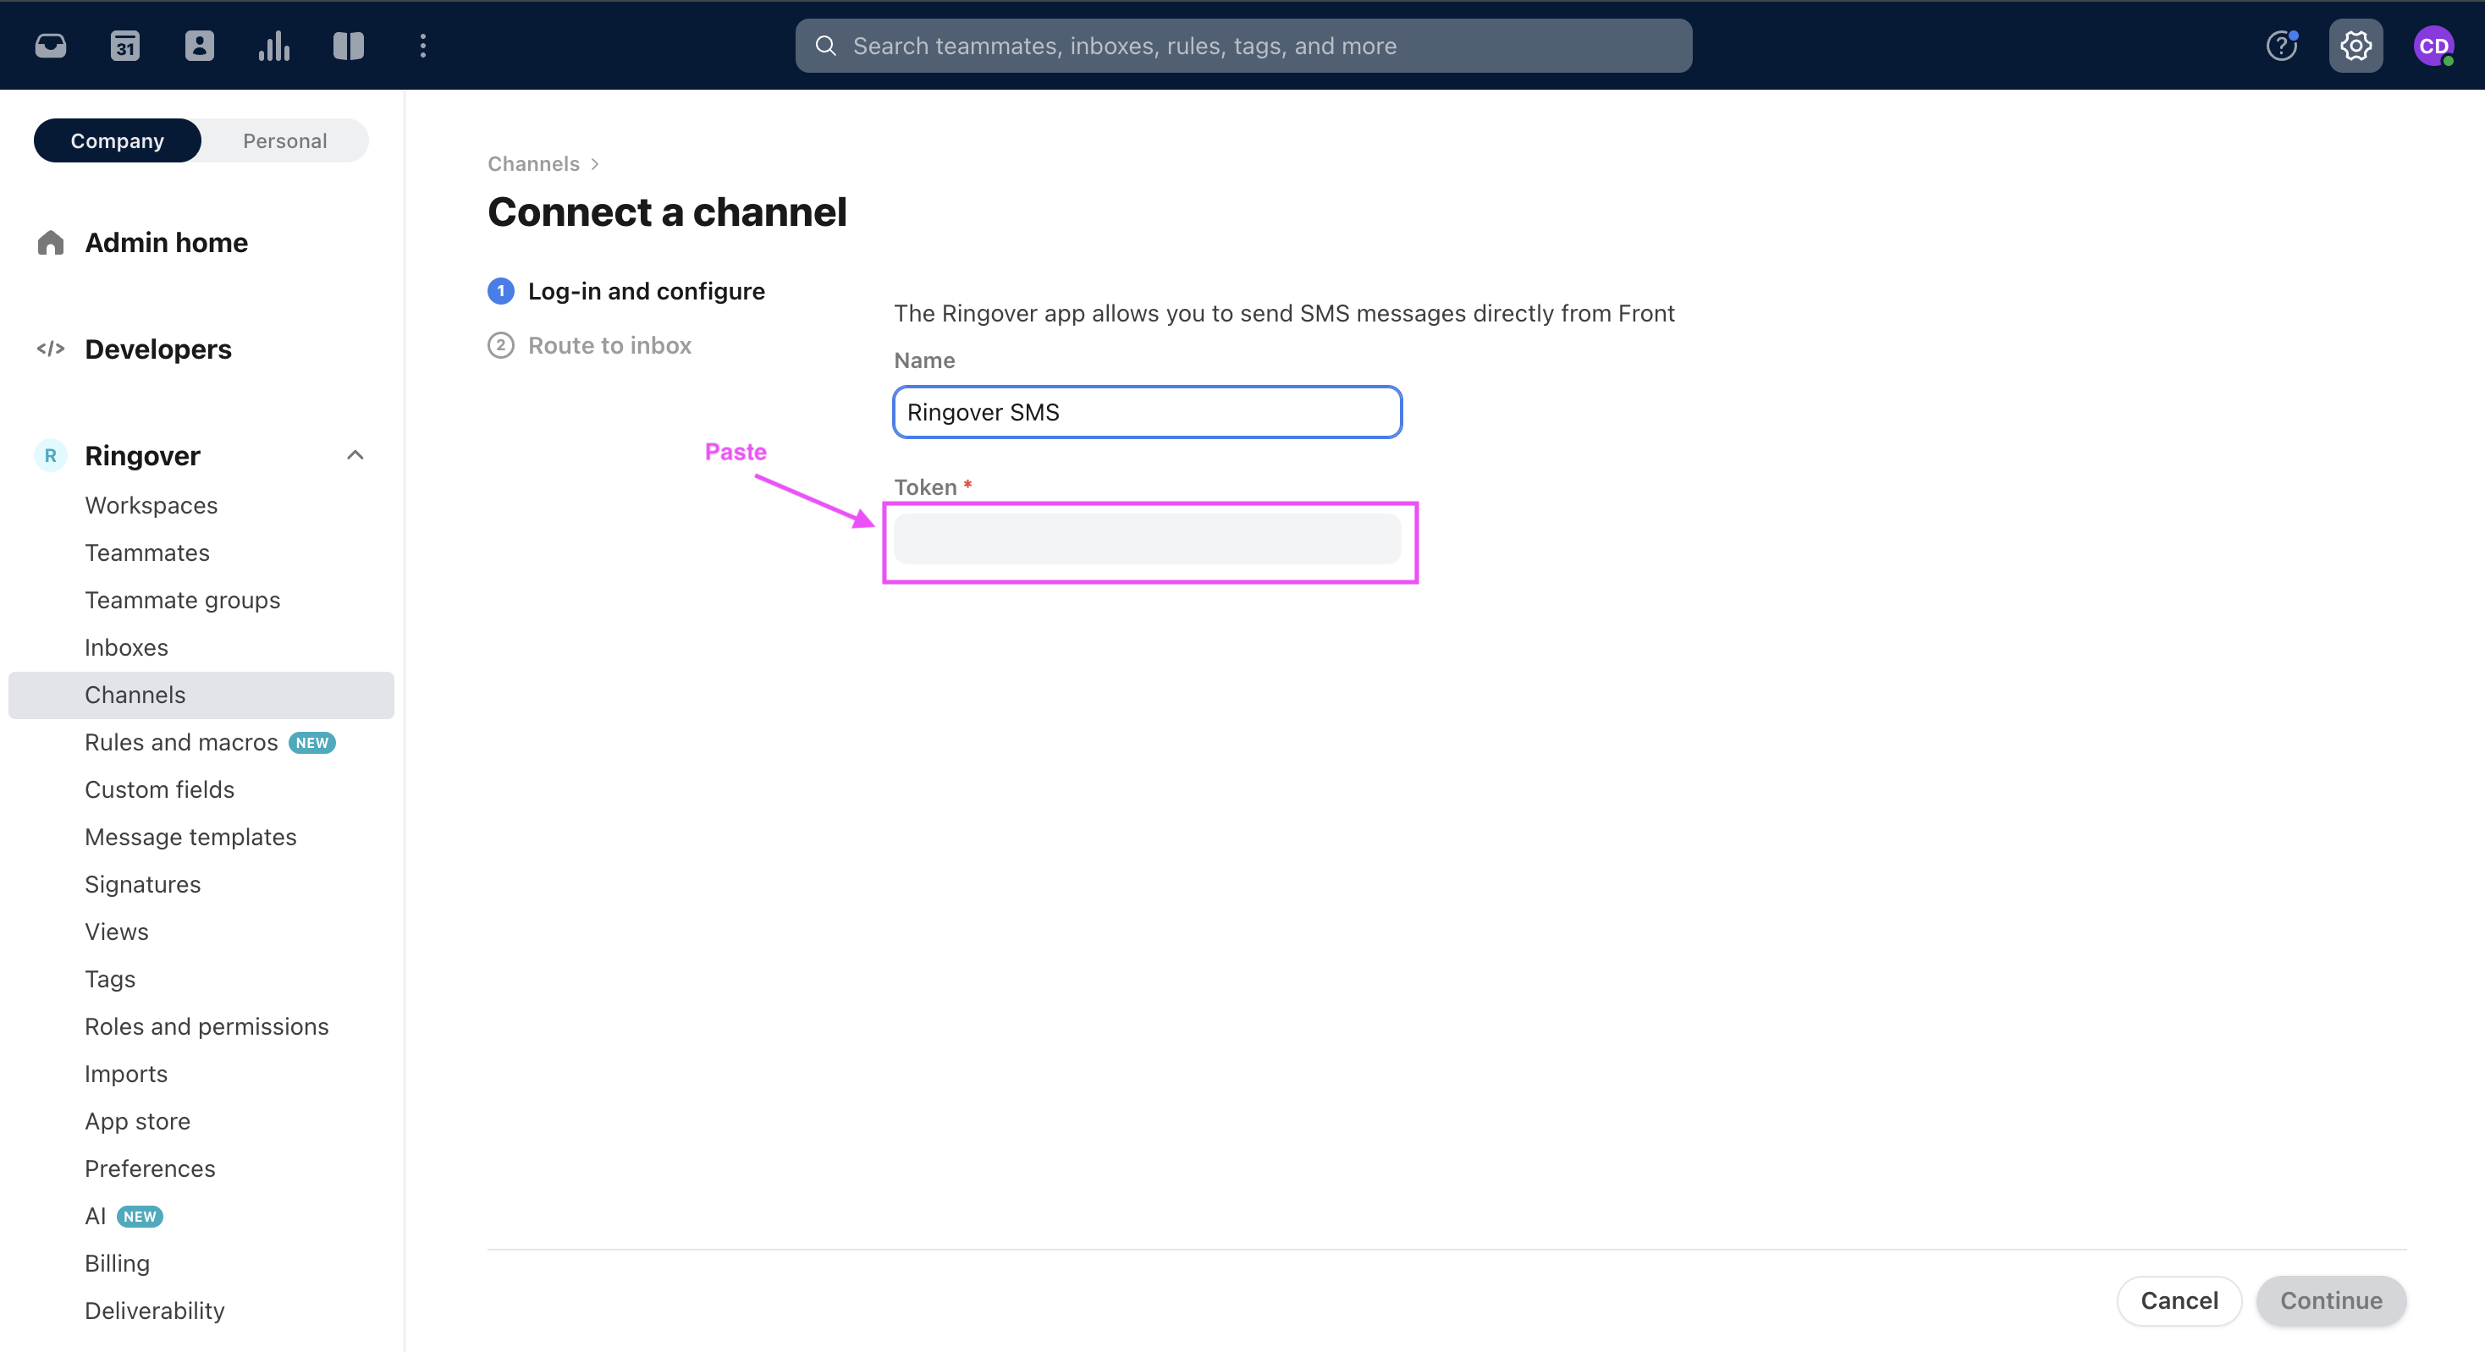Click the Developers code icon

point(50,349)
